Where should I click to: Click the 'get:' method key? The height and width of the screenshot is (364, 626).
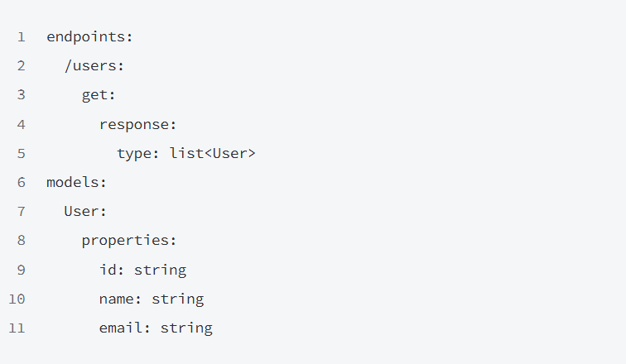pyautogui.click(x=99, y=94)
